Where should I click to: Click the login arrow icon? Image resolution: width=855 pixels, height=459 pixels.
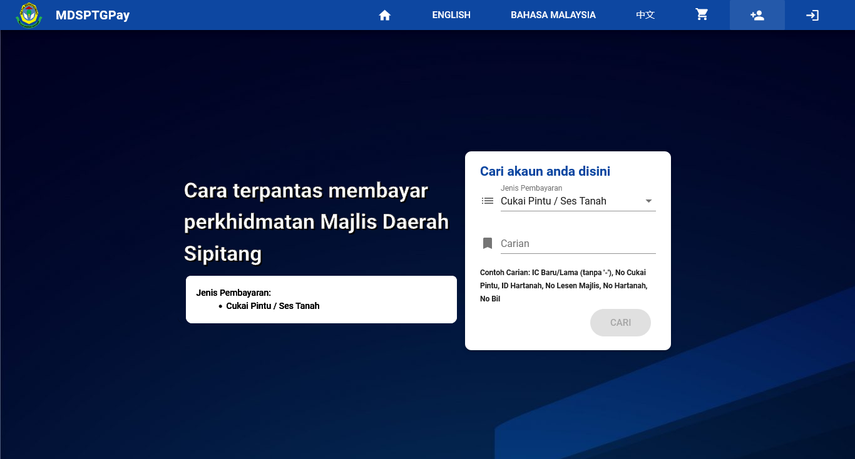pyautogui.click(x=812, y=15)
